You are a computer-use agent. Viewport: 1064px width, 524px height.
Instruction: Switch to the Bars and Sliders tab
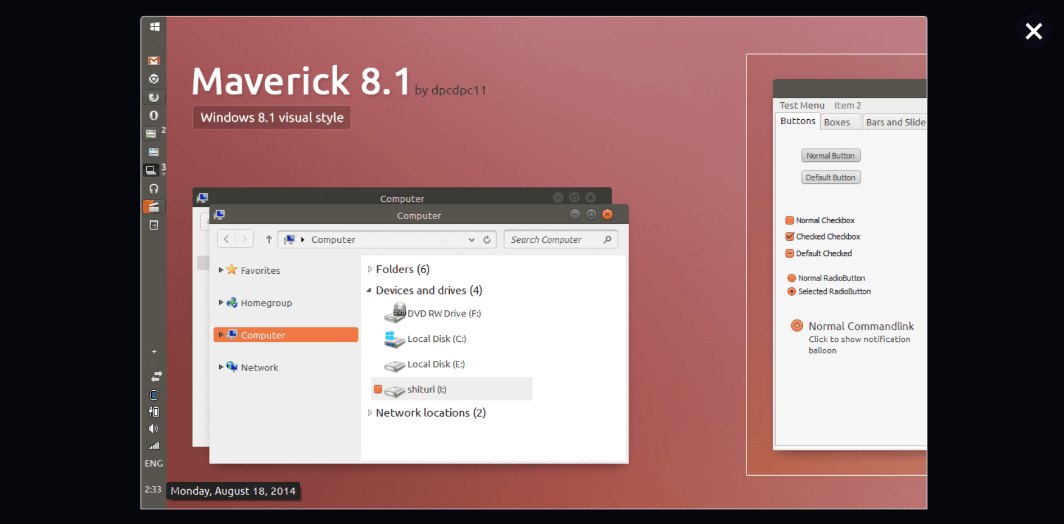click(x=895, y=122)
